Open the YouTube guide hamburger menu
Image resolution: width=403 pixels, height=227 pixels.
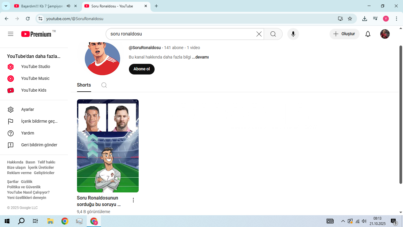point(11,34)
